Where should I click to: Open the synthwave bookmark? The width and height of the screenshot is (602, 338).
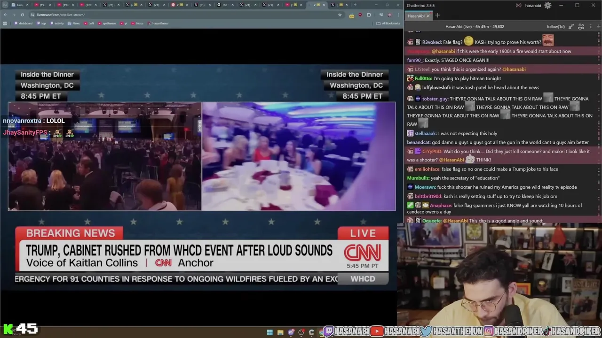(x=107, y=23)
